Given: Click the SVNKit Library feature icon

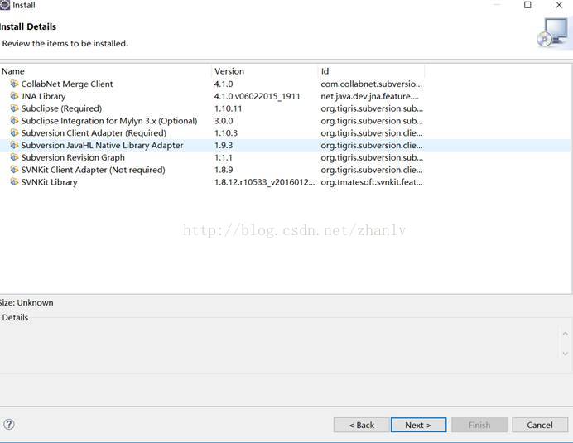Looking at the screenshot, I should (14, 182).
